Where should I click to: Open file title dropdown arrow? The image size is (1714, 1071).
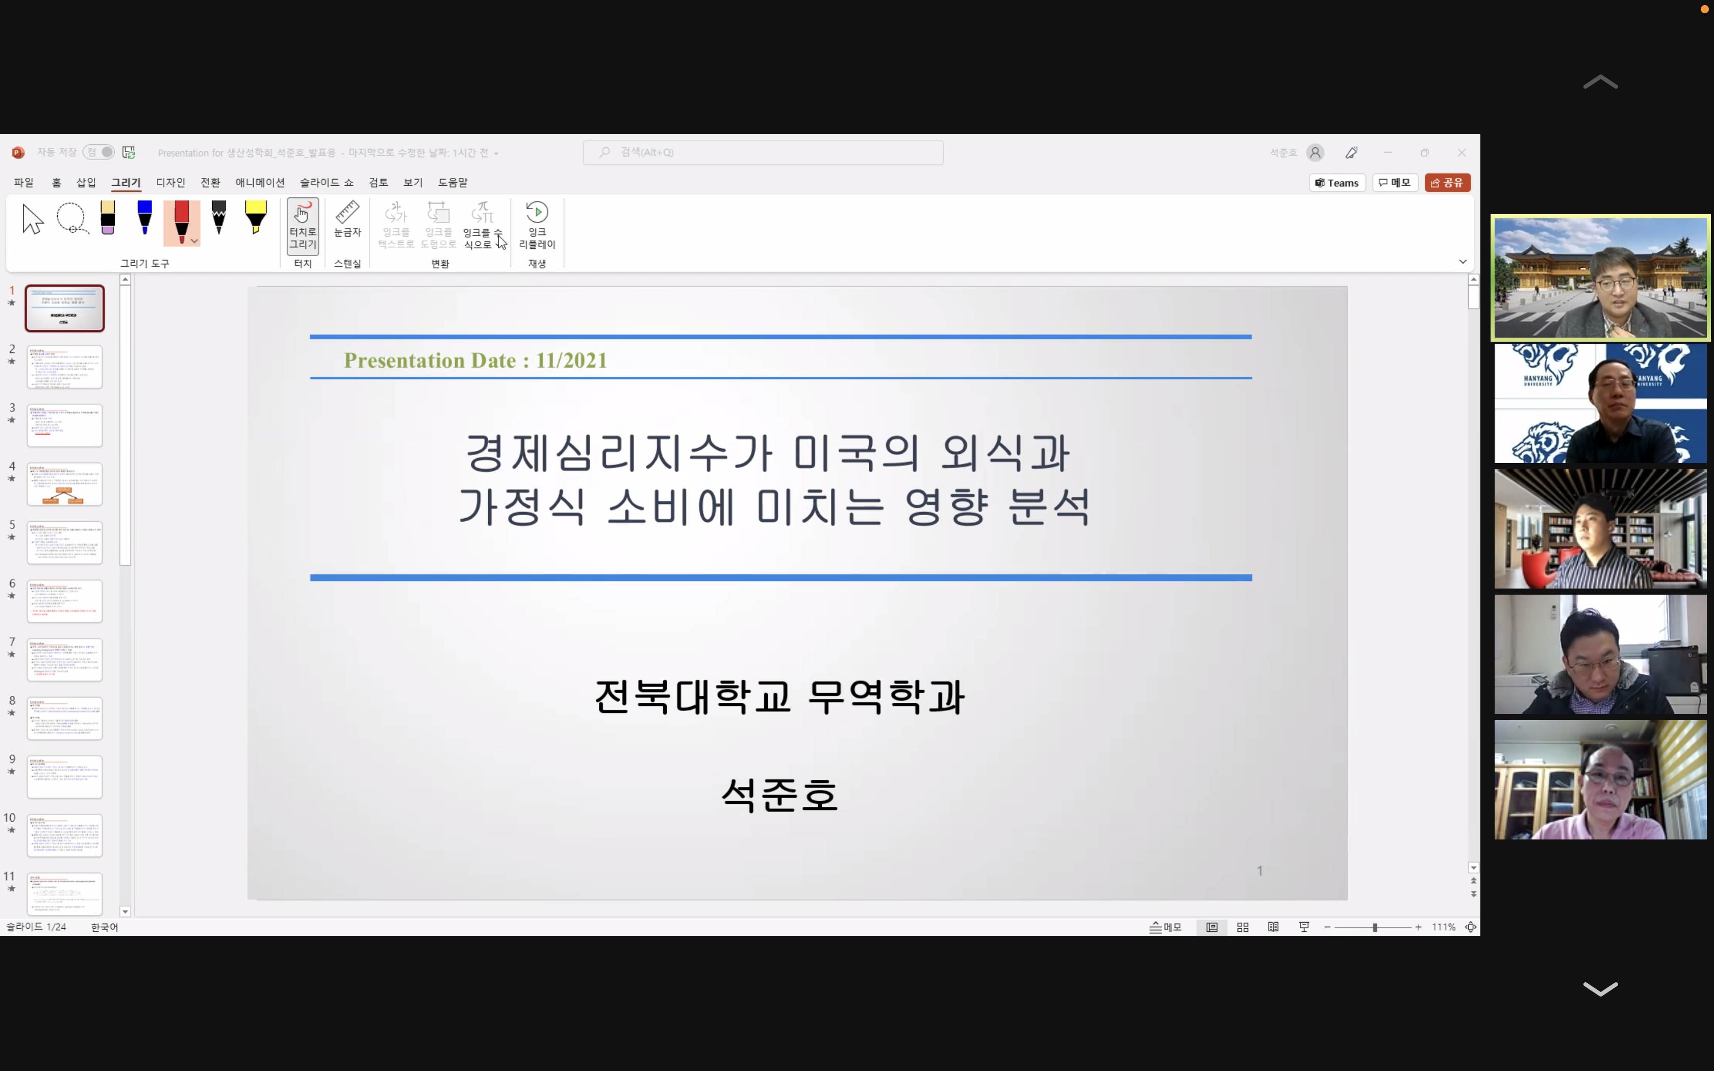(496, 154)
